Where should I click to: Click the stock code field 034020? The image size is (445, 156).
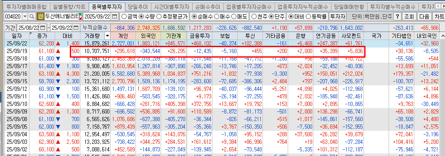(x=13, y=17)
